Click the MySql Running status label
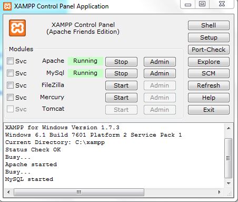The width and height of the screenshot is (238, 202). (85, 73)
